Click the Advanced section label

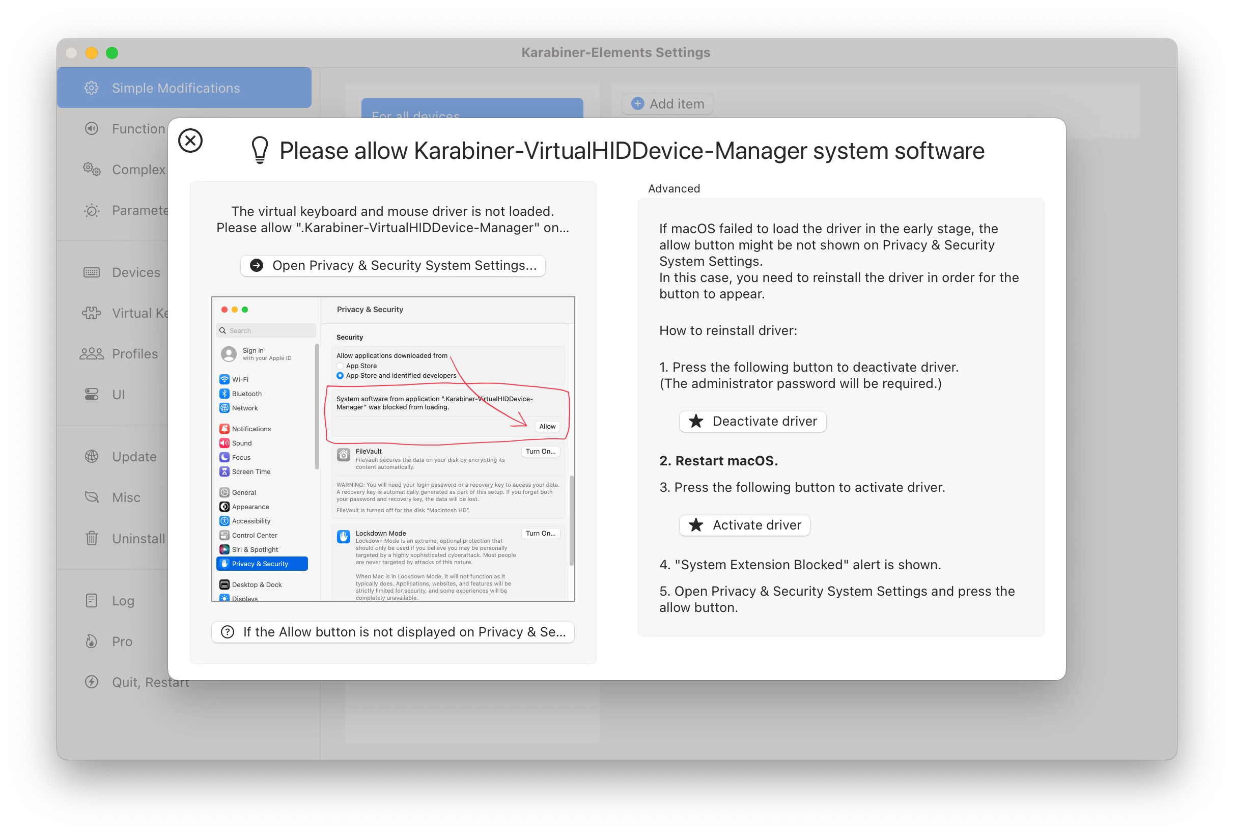point(674,188)
